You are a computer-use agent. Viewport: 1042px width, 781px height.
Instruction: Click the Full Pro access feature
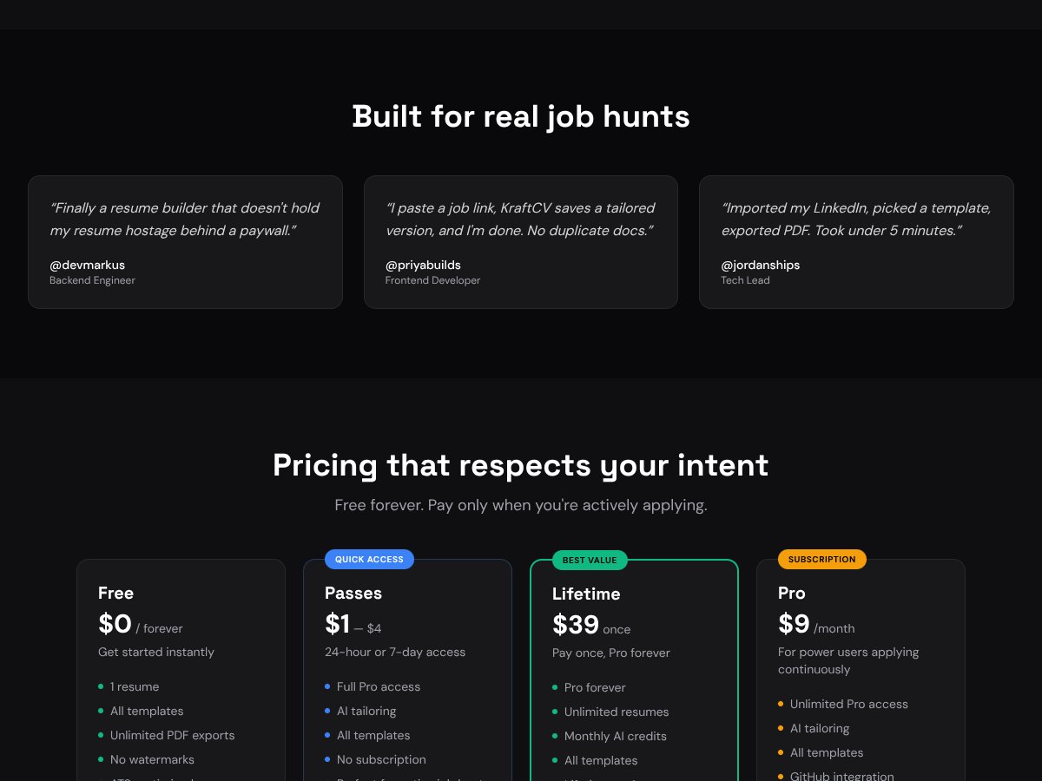378,686
